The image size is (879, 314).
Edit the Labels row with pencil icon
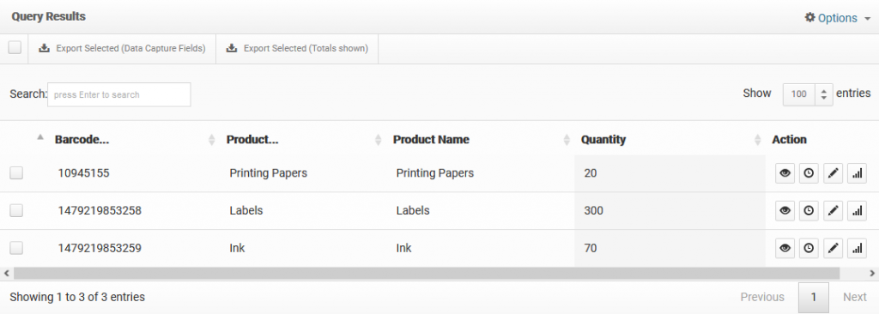point(833,211)
